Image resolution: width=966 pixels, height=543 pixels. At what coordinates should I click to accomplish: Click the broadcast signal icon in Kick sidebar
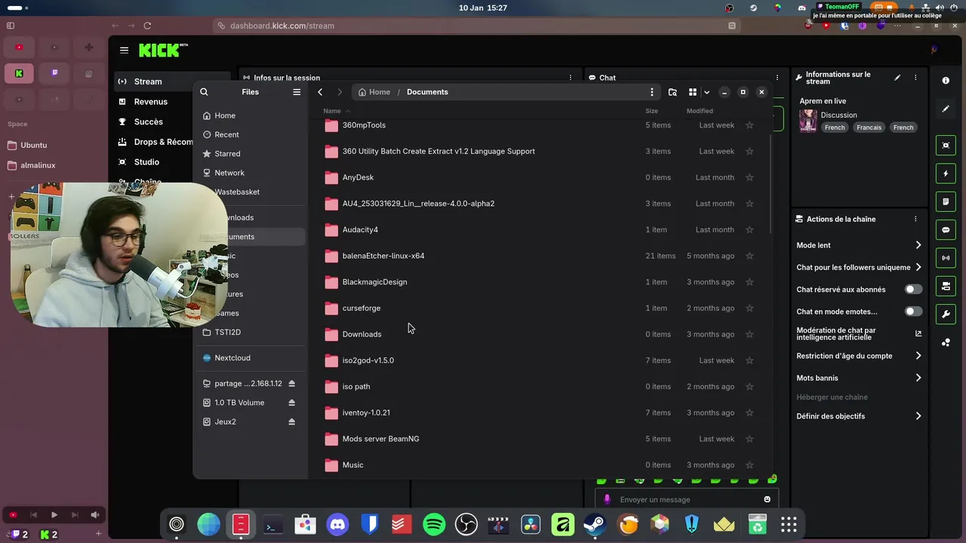click(x=946, y=258)
